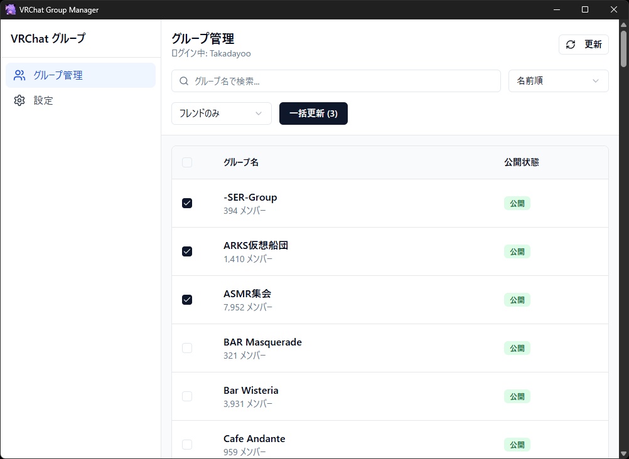
Task: Click the chevron on the 名前順 selector
Action: coord(596,80)
